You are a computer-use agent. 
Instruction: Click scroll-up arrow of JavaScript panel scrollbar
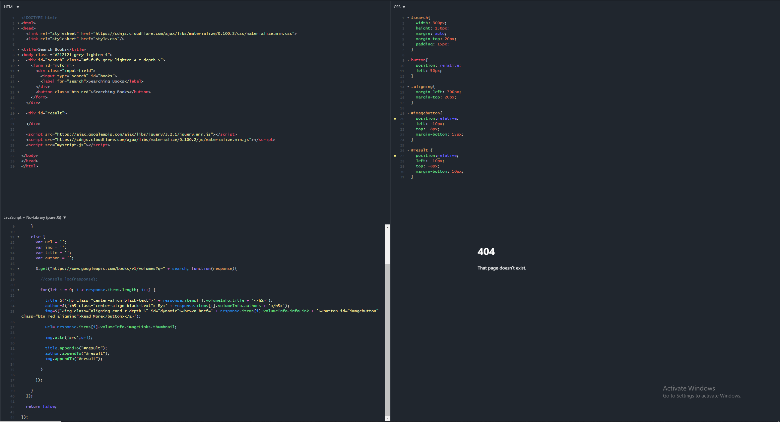tap(387, 227)
